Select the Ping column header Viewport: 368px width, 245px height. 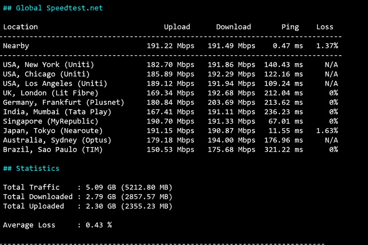click(290, 27)
